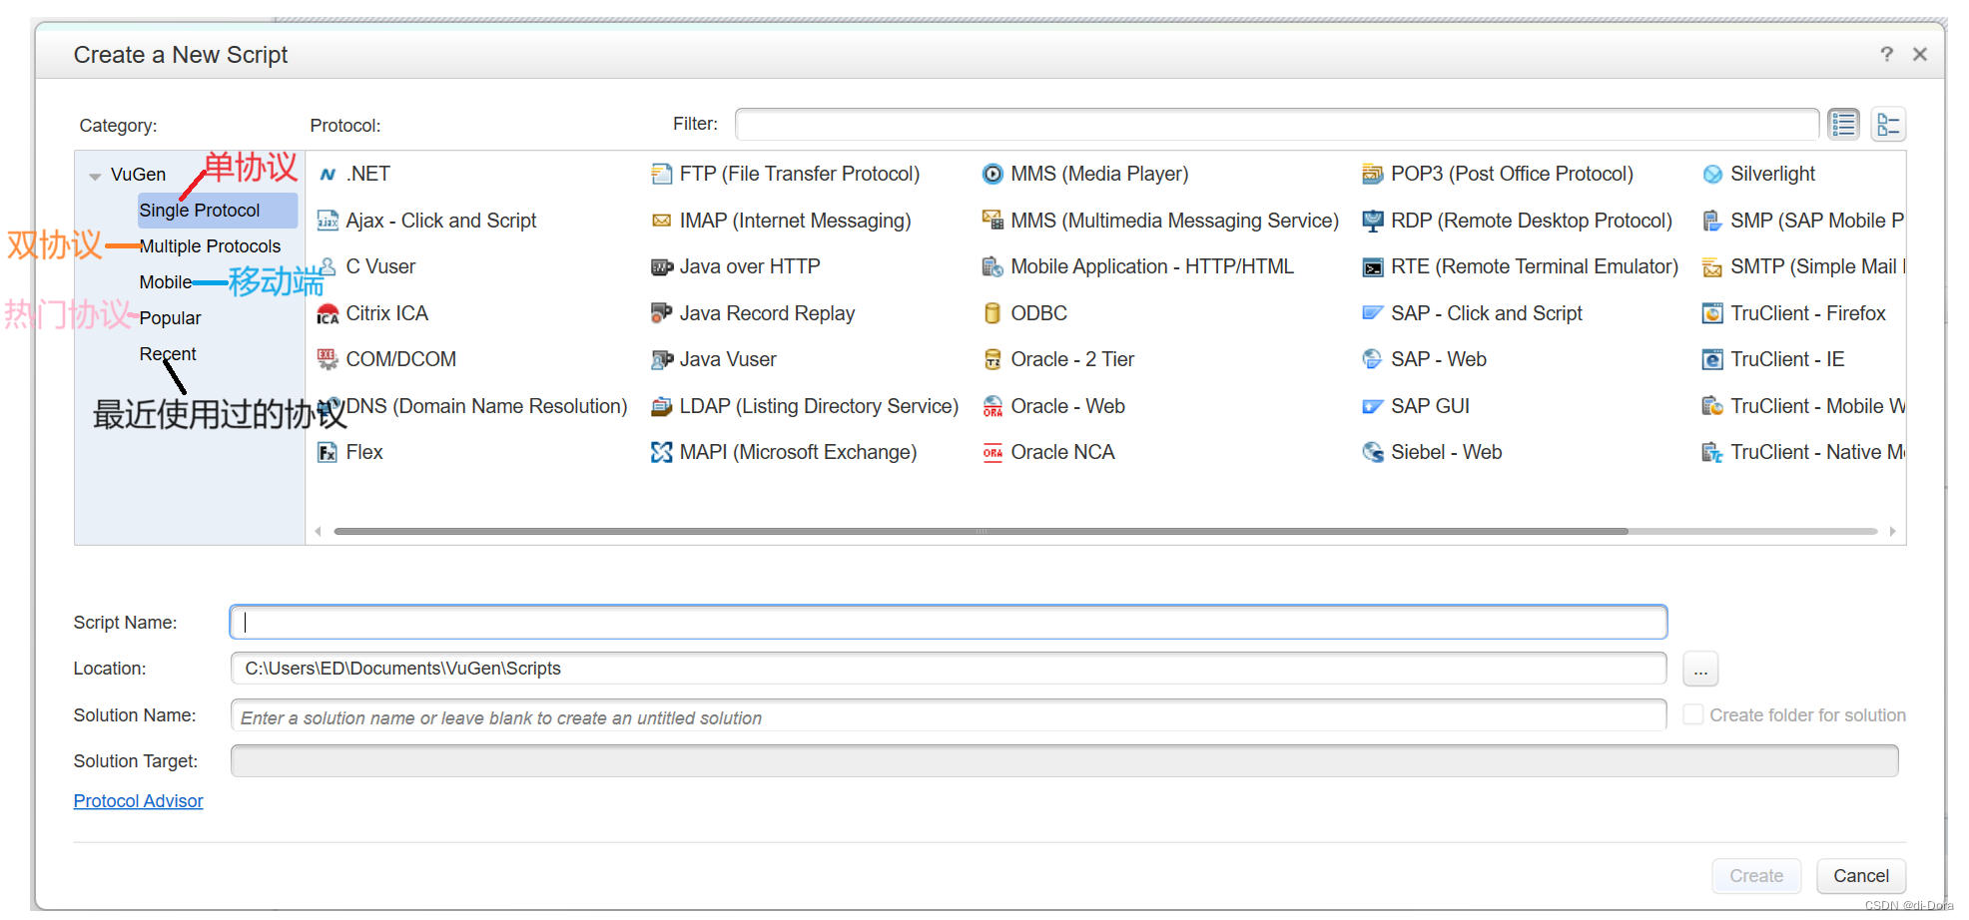Switch to list view of protocols
This screenshot has width=1969, height=920.
[x=1843, y=125]
